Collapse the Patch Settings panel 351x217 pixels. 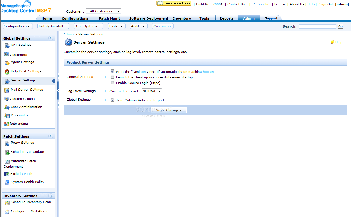[50, 136]
